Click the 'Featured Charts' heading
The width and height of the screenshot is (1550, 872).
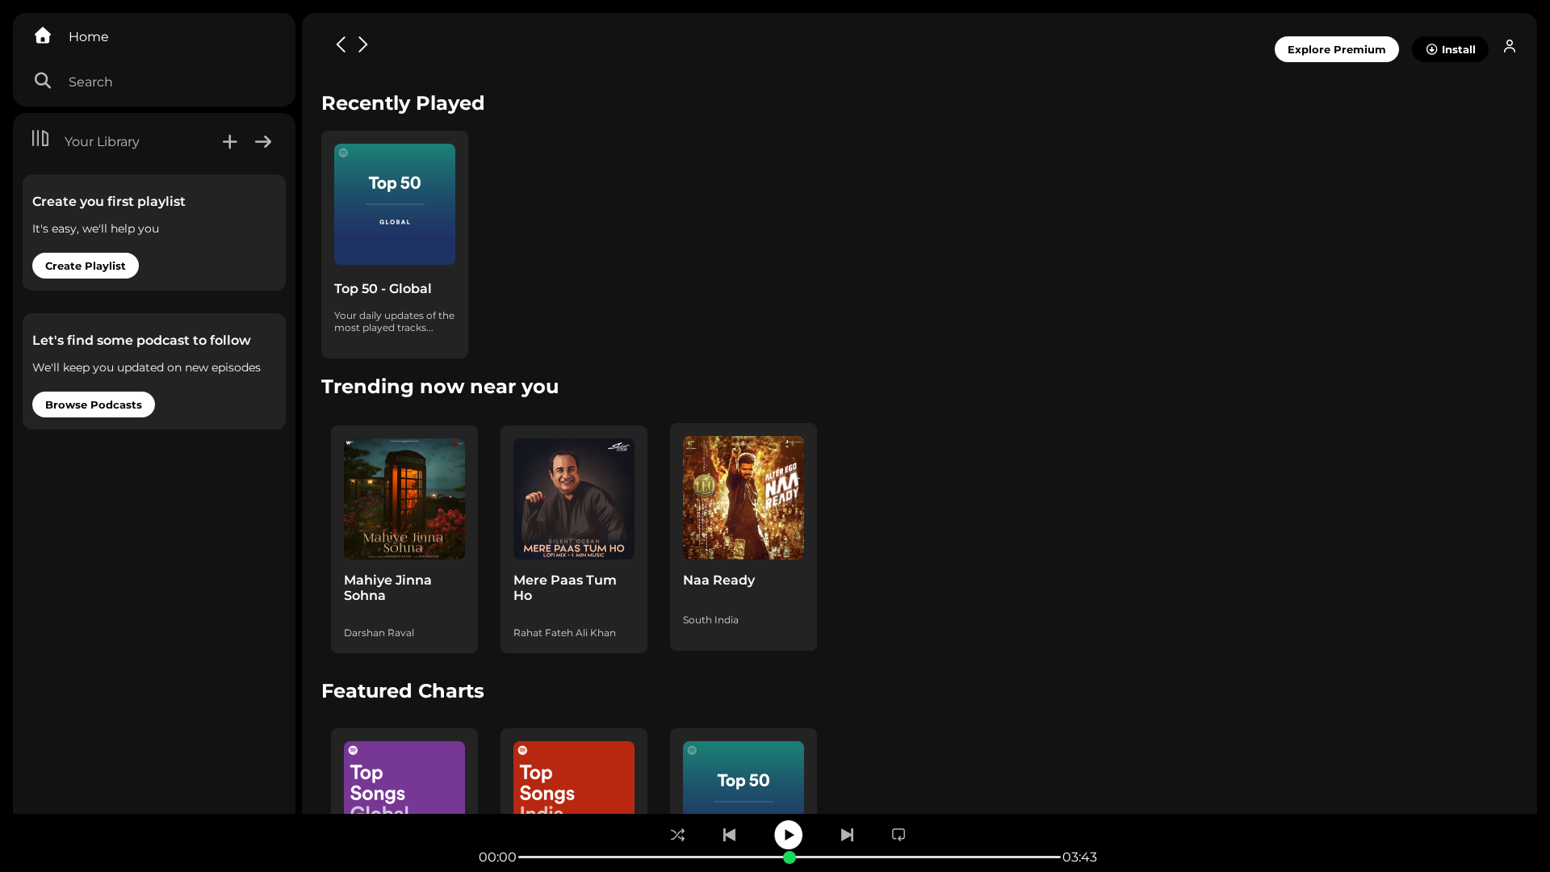pyautogui.click(x=403, y=691)
